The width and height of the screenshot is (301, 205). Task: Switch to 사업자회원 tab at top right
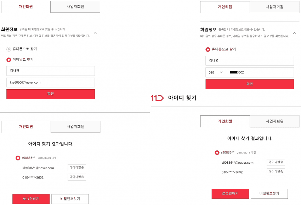(274, 7)
